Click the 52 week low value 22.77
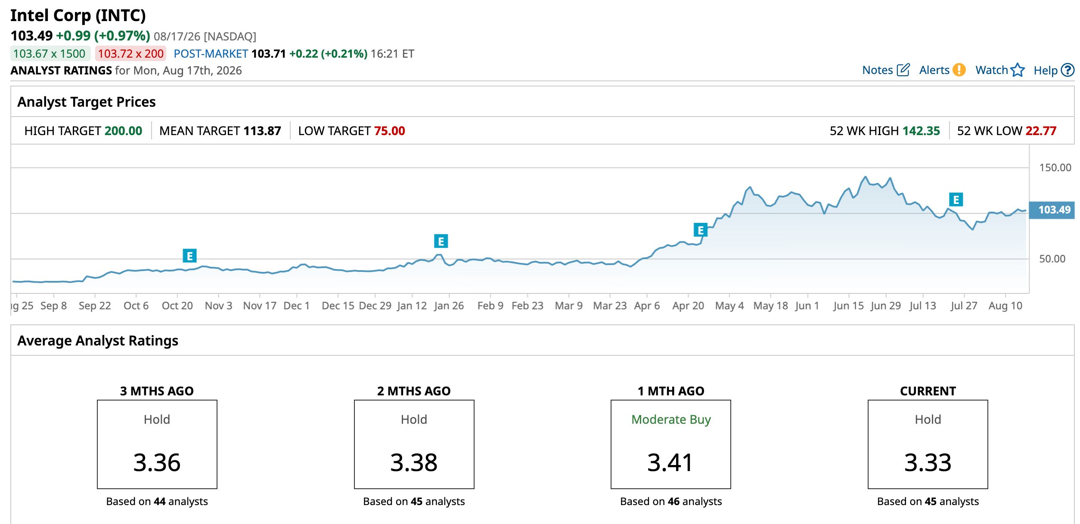Screen dimensions: 1080x524 [x=1041, y=131]
